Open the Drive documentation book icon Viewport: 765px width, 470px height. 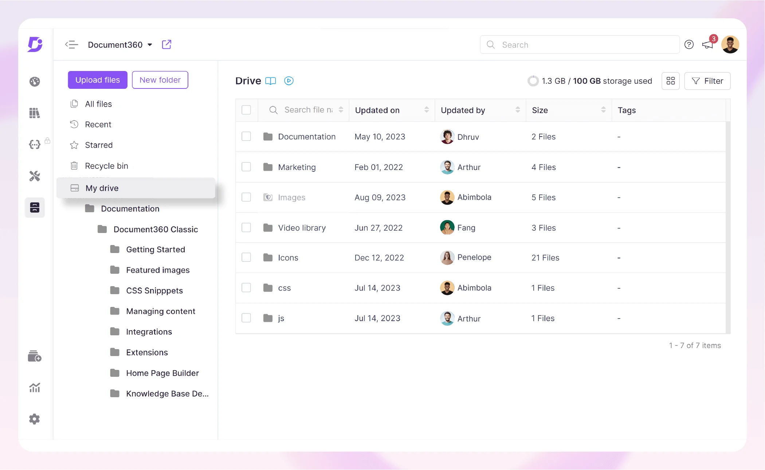click(x=271, y=81)
